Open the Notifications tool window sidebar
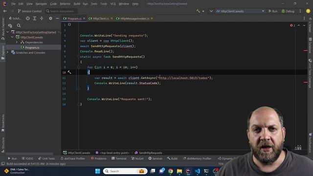 point(310,142)
